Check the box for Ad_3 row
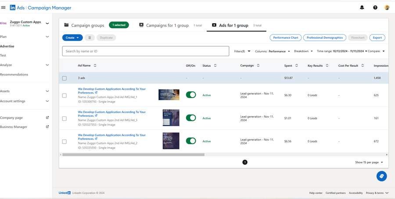 click(65, 118)
